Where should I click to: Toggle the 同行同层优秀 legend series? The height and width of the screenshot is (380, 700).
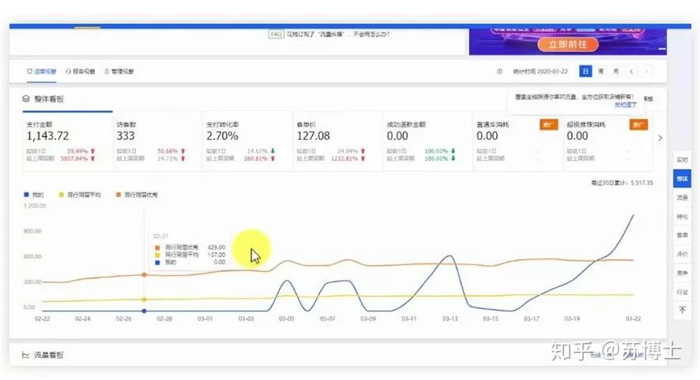[x=136, y=194]
